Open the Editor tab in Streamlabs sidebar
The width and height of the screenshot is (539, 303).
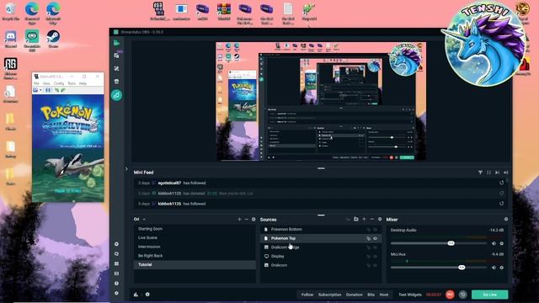(116, 43)
